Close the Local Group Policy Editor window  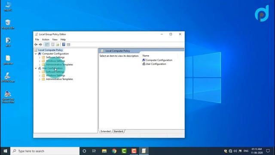[180, 34]
